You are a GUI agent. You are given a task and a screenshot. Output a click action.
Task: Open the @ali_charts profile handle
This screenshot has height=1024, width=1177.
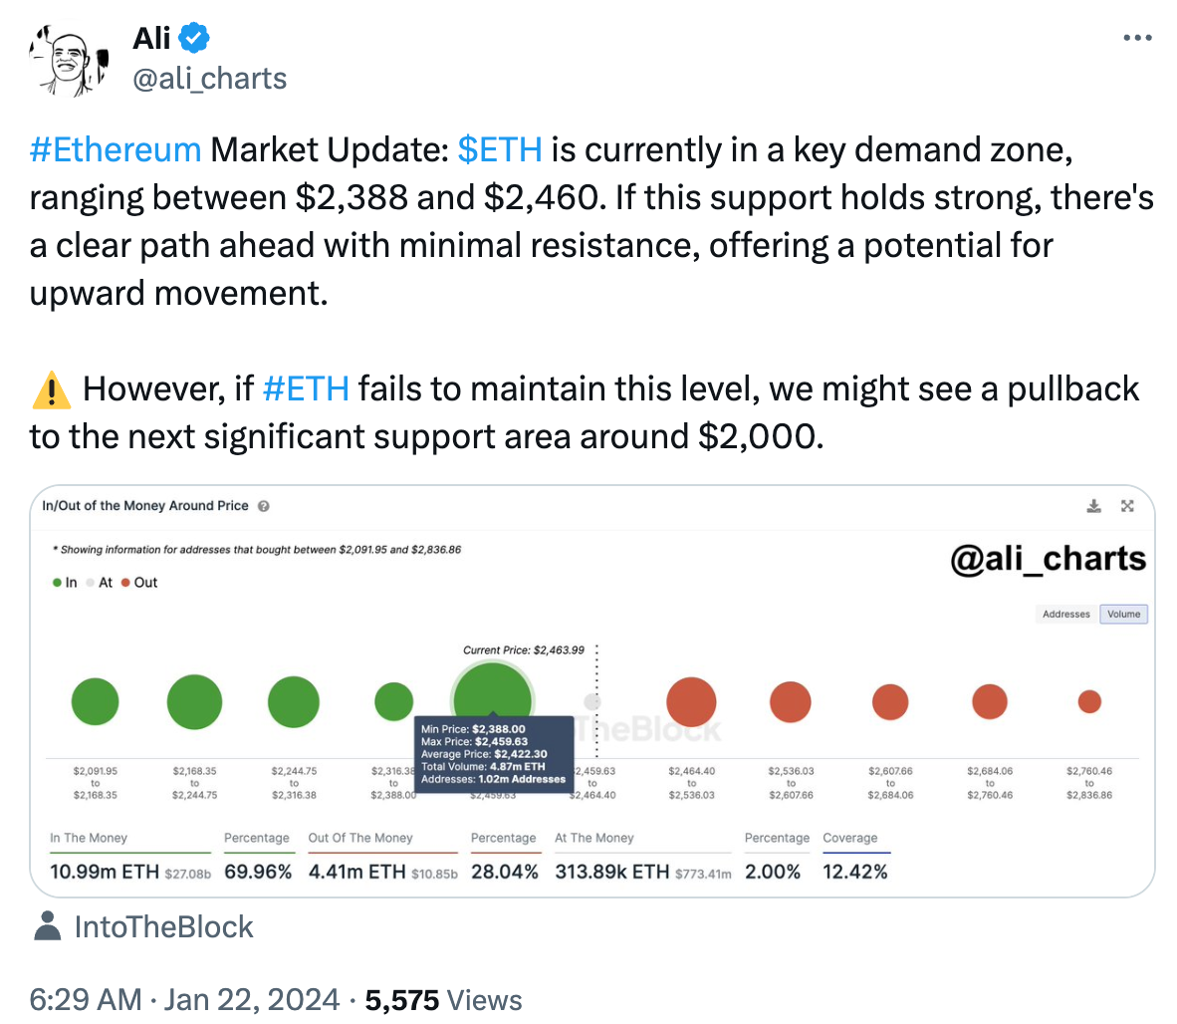[x=209, y=79]
